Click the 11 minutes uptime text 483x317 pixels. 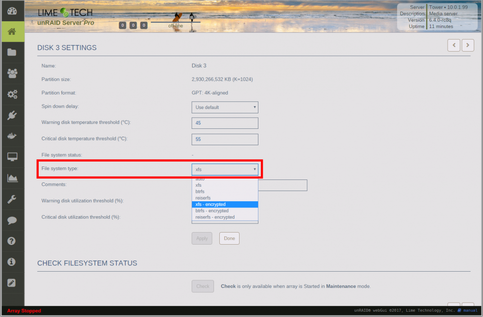(x=441, y=27)
